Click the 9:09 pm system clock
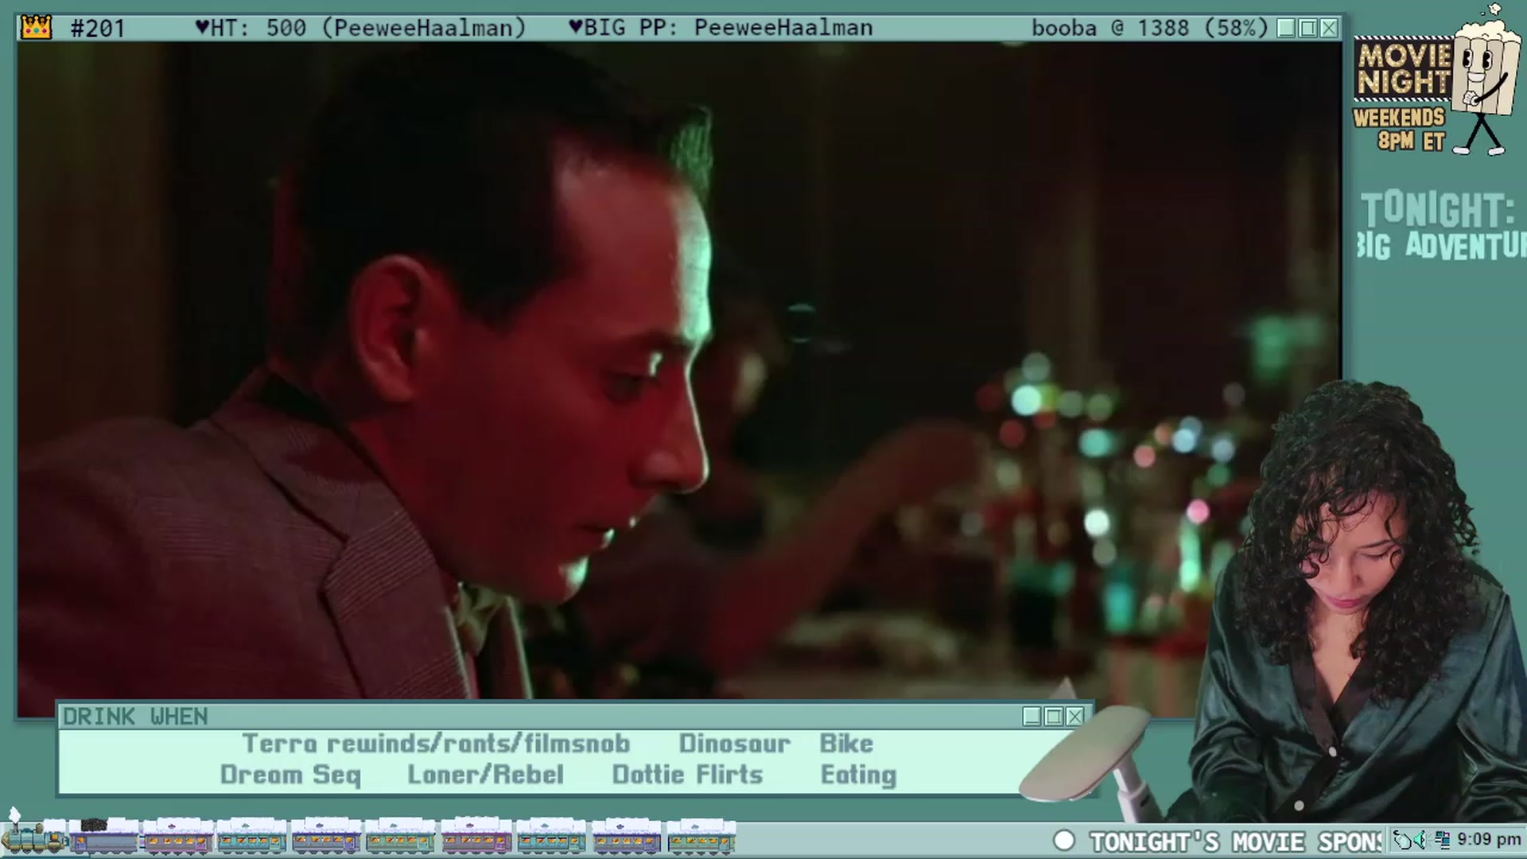The width and height of the screenshot is (1527, 859). click(1489, 840)
